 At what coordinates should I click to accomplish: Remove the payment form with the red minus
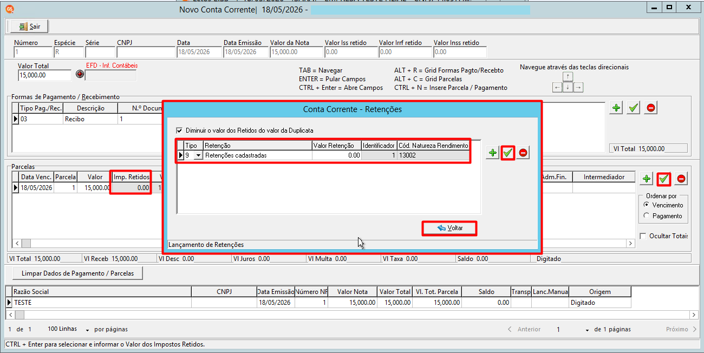coord(651,108)
